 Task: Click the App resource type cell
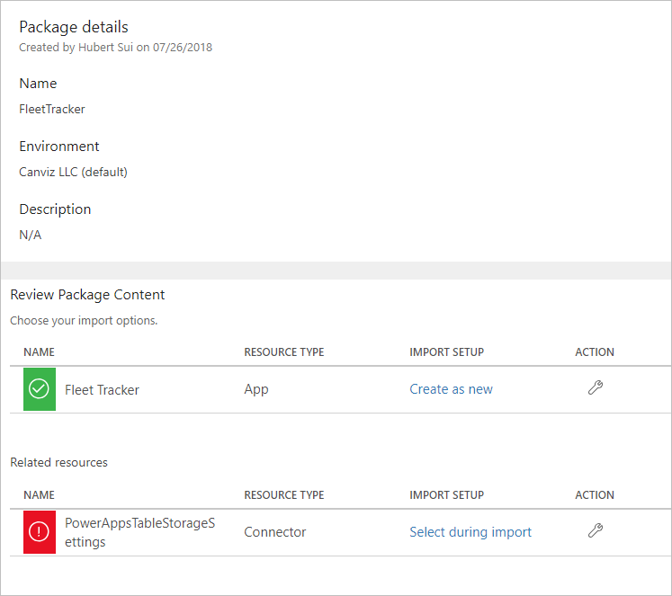pos(256,389)
